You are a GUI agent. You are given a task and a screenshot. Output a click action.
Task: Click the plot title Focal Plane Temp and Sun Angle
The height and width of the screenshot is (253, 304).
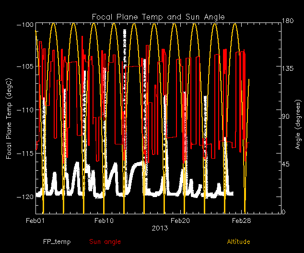click(159, 18)
